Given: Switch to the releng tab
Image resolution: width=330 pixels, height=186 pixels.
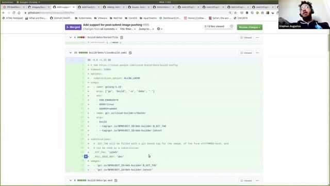Looking at the screenshot, I should click(x=113, y=7).
